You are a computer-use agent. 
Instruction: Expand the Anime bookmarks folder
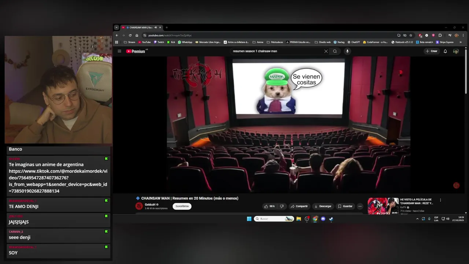point(258,42)
